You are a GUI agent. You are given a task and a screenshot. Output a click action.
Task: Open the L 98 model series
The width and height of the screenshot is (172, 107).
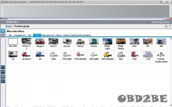tap(148, 57)
